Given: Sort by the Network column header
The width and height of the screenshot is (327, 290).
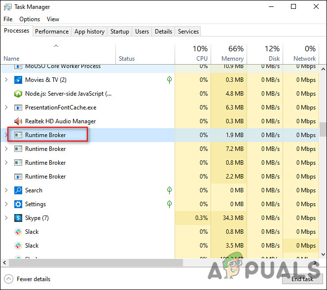Looking at the screenshot, I should [x=301, y=54].
